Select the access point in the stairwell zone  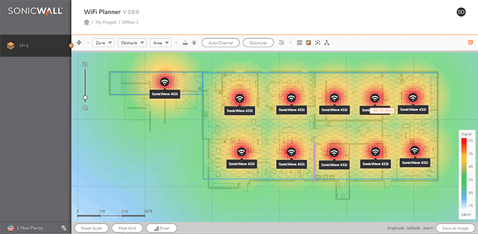coord(165,82)
